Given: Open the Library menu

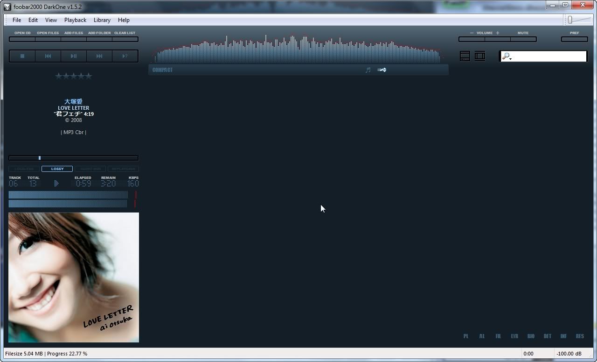Looking at the screenshot, I should coord(102,20).
